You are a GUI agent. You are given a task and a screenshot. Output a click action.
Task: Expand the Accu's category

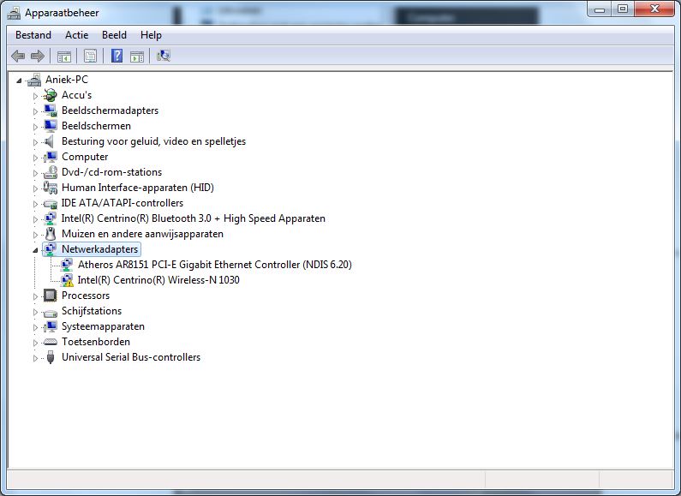tap(35, 96)
